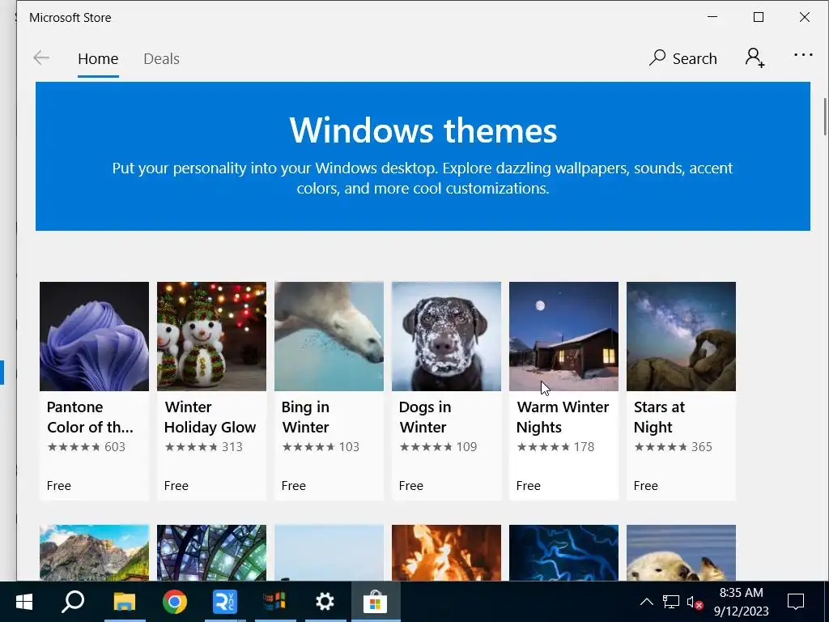Maximize the Microsoft Store window

[x=758, y=17]
